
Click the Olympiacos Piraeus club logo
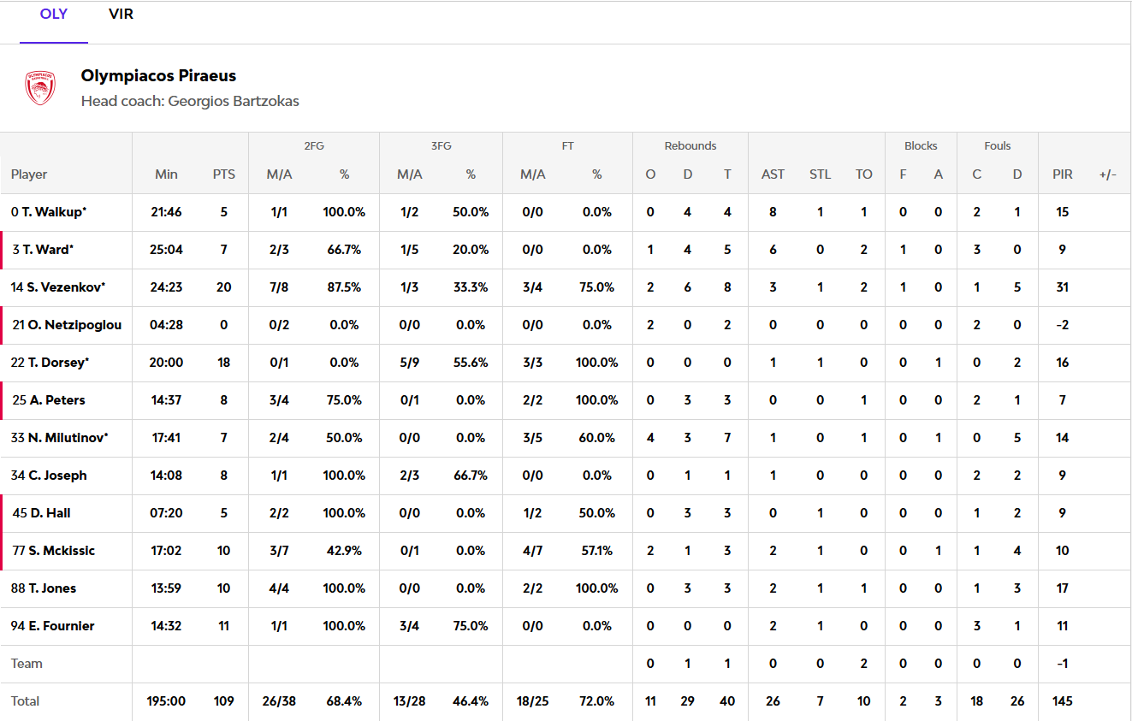point(40,88)
